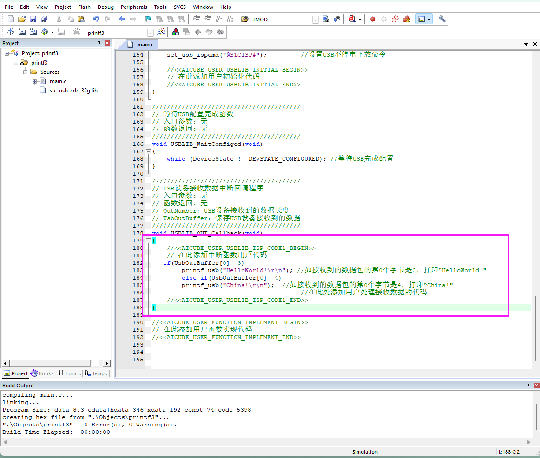This screenshot has height=458, width=540.
Task: Open the Flash menu
Action: pos(84,7)
